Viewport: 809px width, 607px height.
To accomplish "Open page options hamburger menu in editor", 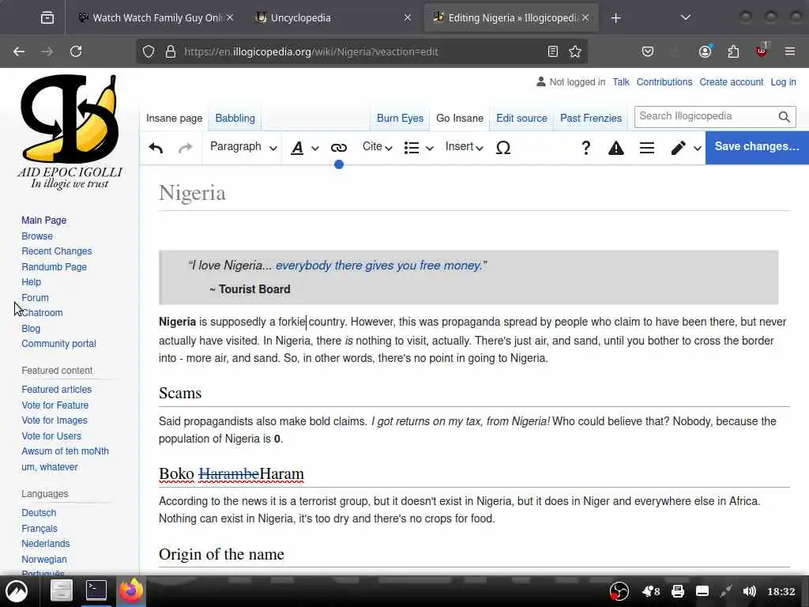I will [x=647, y=148].
